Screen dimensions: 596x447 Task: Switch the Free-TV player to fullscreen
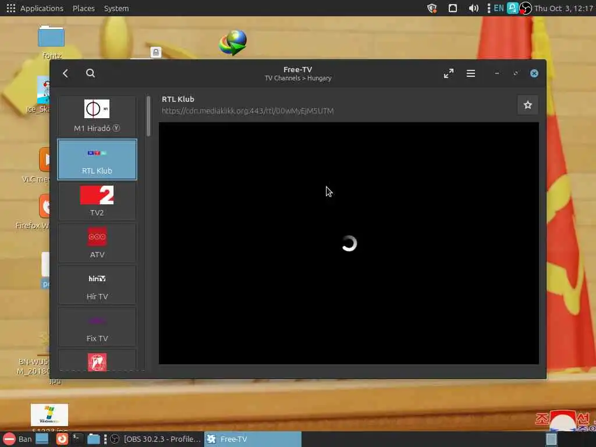click(x=449, y=73)
